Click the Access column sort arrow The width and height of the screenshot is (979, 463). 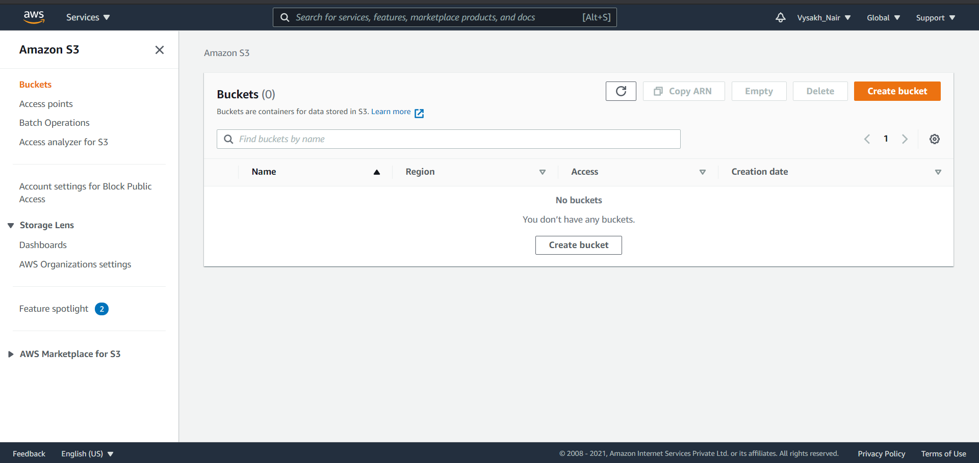pos(703,172)
